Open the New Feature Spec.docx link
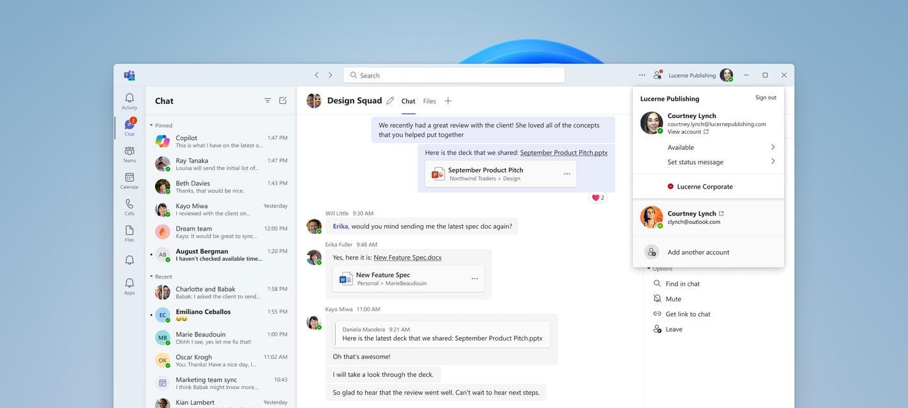The image size is (908, 408). 407,258
